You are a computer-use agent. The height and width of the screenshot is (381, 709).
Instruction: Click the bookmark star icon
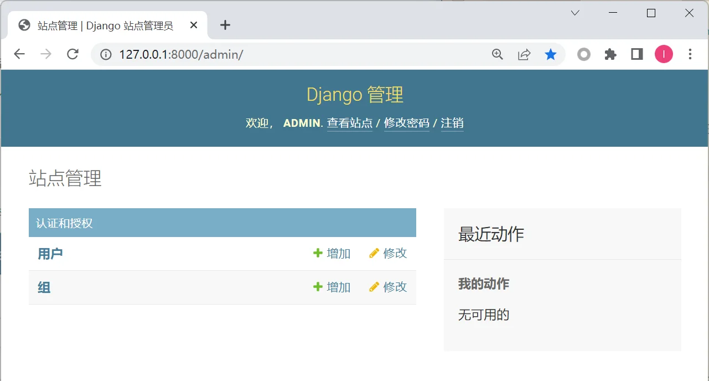(x=550, y=54)
